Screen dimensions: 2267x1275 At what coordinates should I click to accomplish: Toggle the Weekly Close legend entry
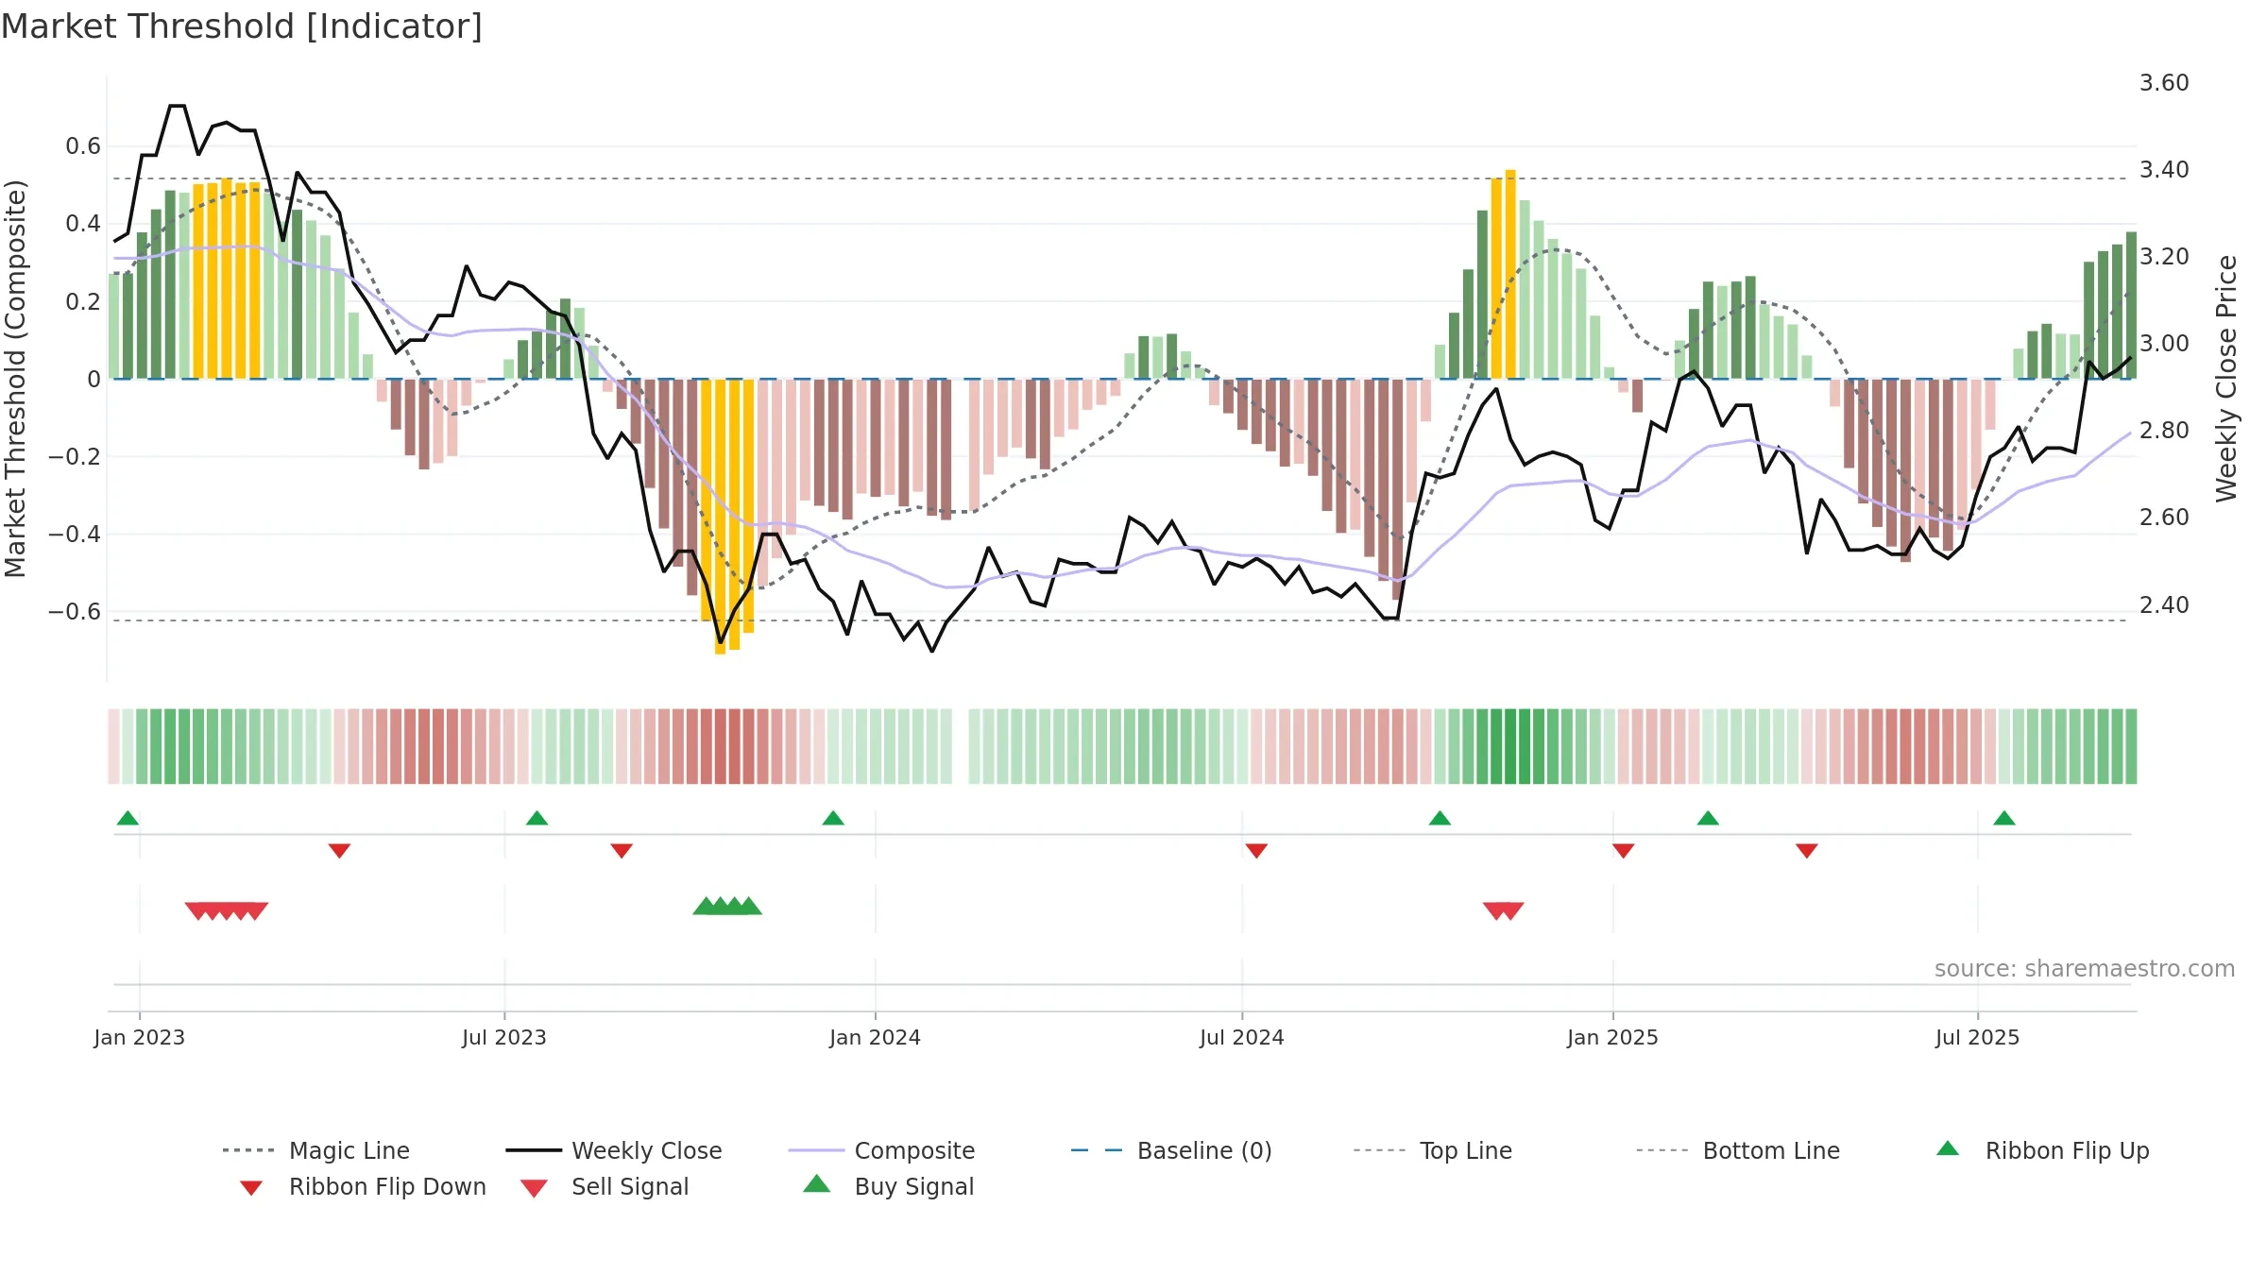[x=614, y=1150]
